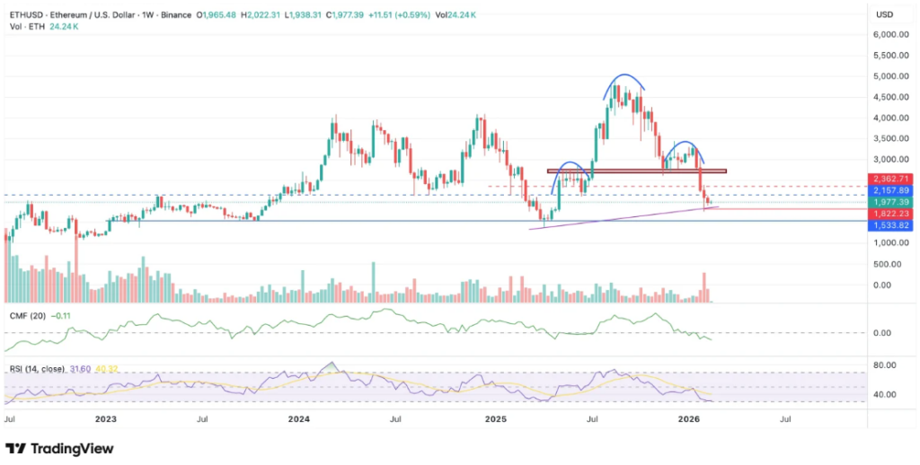920x465 pixels.
Task: Click the red 2,362.71 price label
Action: click(889, 179)
